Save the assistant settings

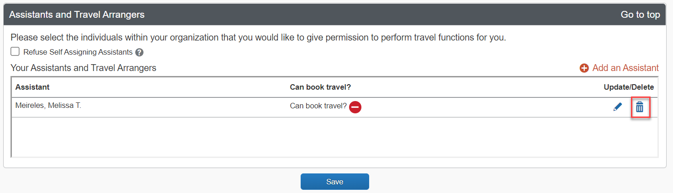[334, 182]
